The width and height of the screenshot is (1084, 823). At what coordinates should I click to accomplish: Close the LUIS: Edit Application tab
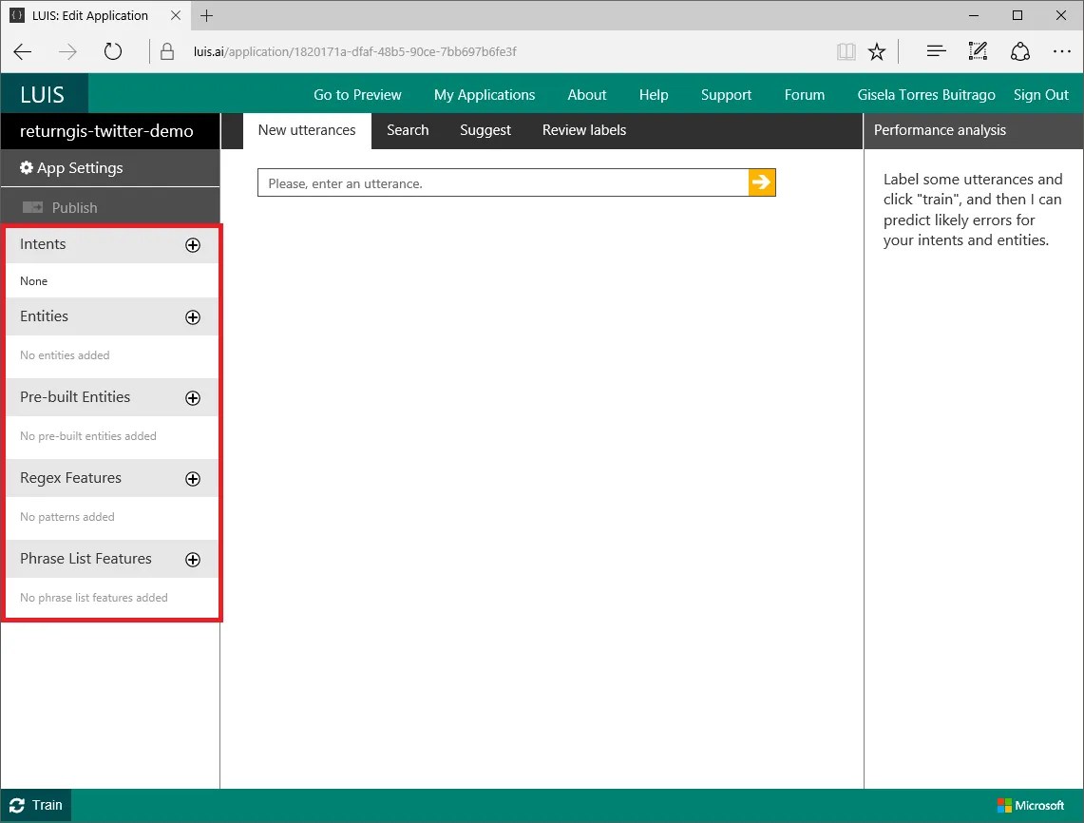click(176, 15)
